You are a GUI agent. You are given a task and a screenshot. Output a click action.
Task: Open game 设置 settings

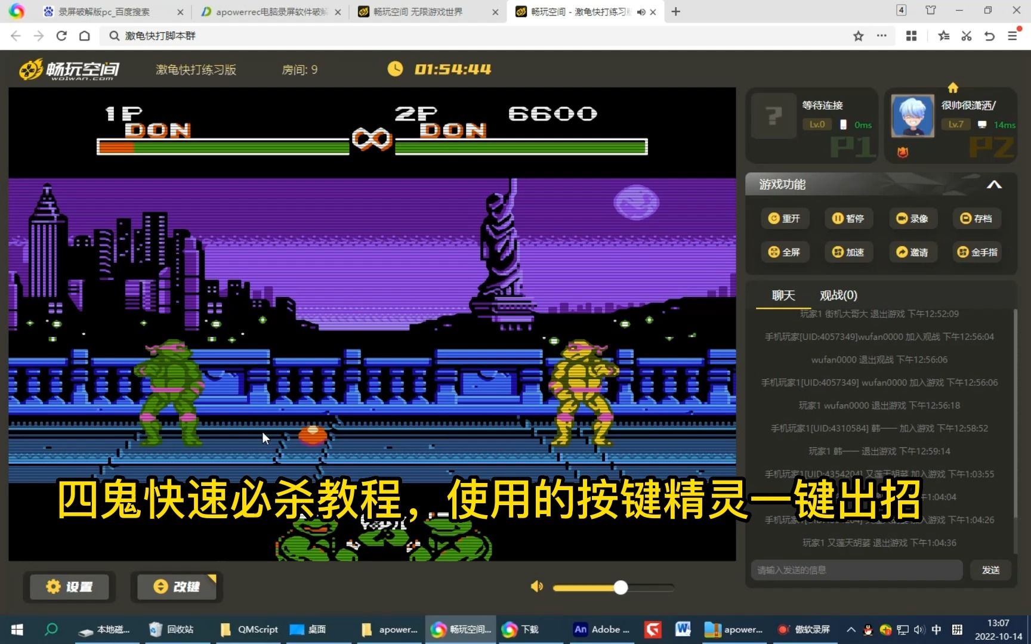click(x=69, y=587)
